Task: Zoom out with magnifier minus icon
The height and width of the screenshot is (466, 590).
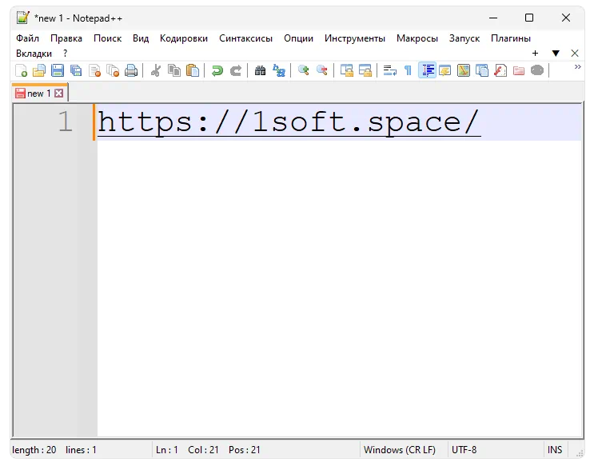Action: click(x=321, y=70)
